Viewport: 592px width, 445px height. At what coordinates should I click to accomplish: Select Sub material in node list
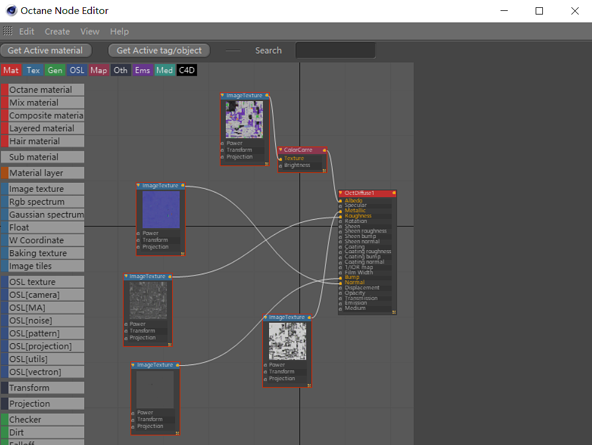pos(42,157)
